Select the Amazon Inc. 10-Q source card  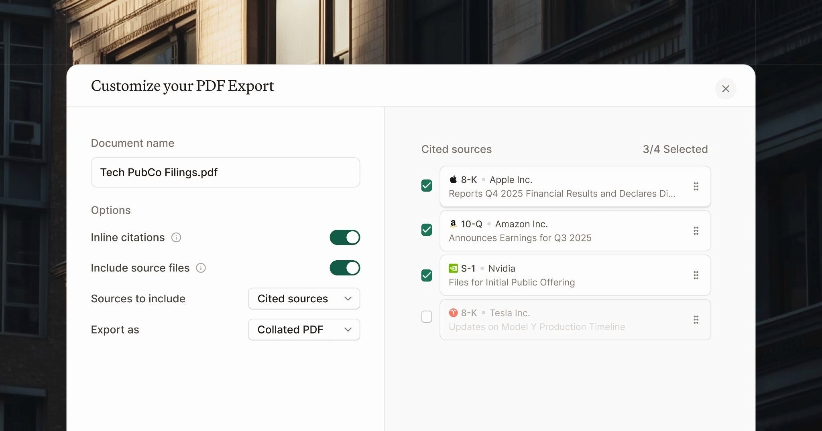575,231
